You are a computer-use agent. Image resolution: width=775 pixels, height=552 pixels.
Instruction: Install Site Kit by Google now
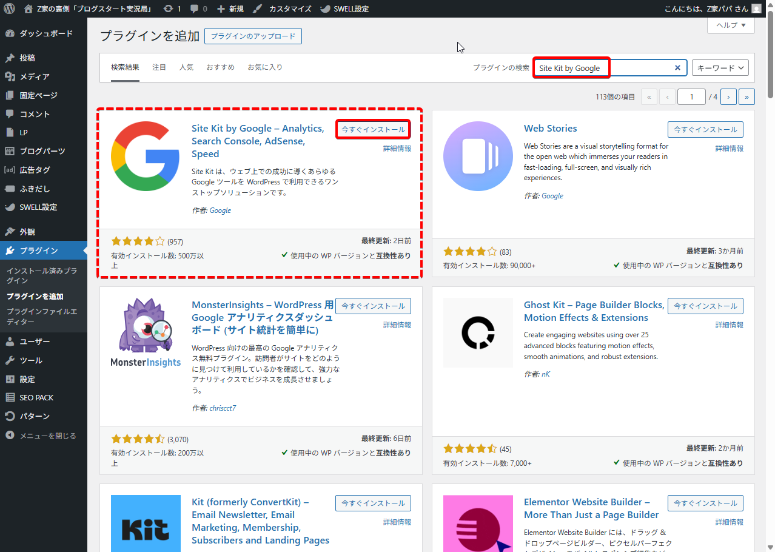pyautogui.click(x=373, y=129)
